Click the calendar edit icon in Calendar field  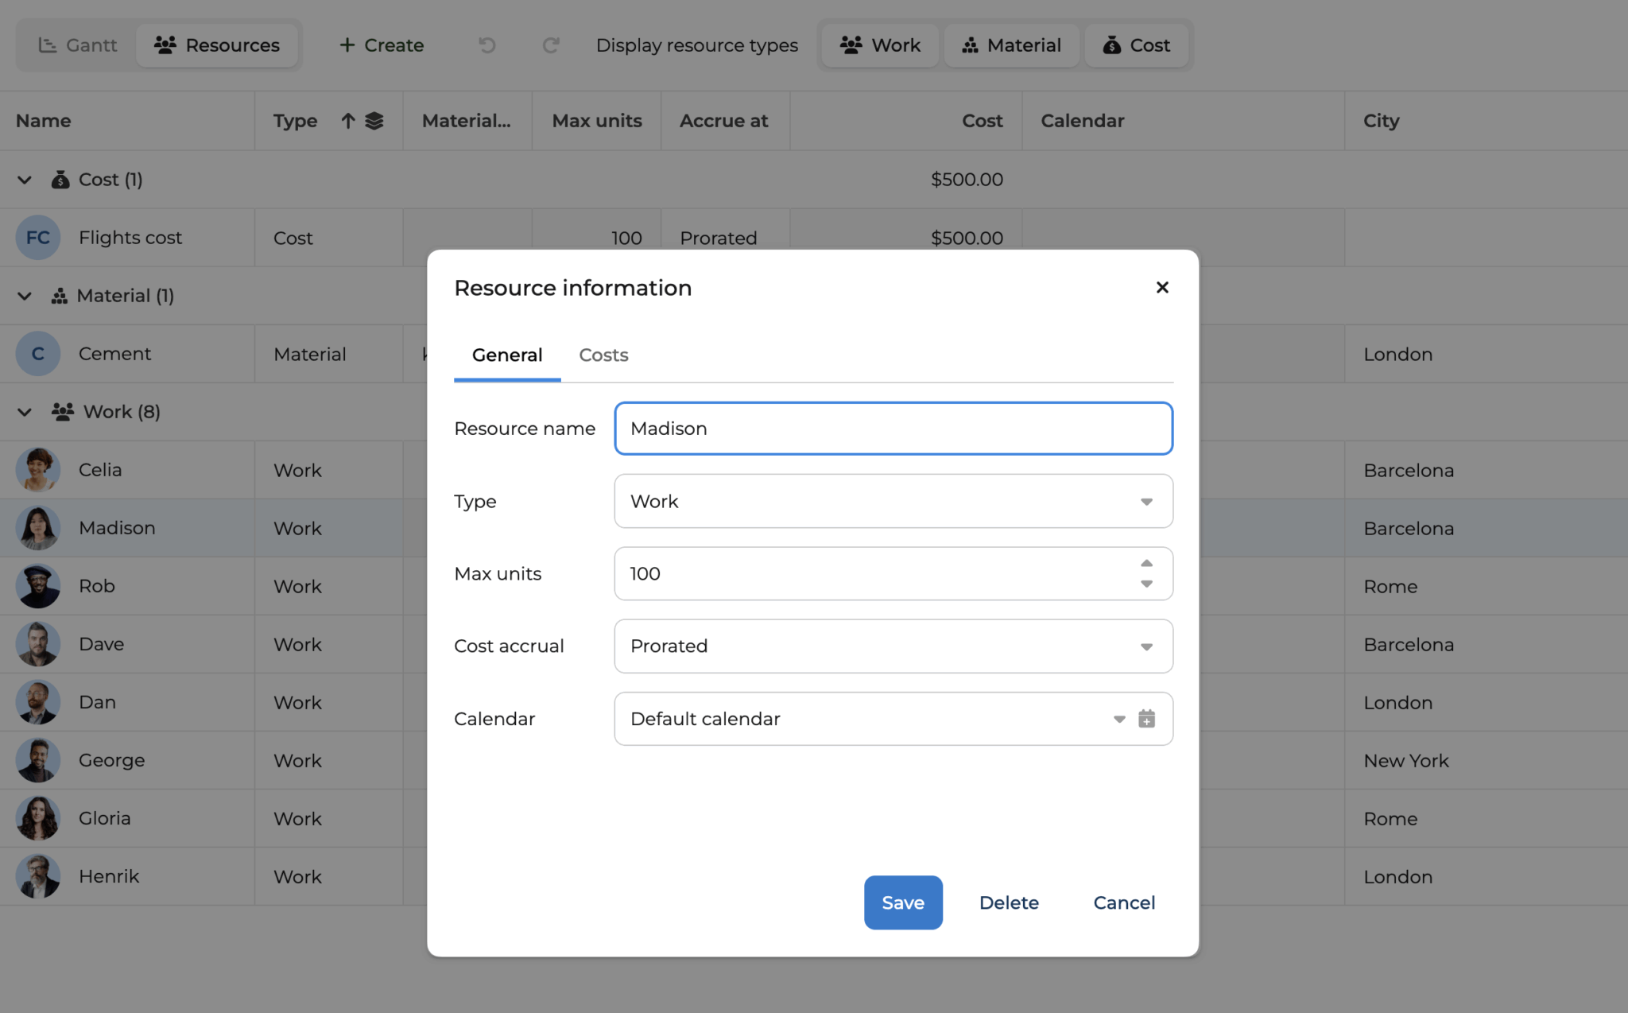pyautogui.click(x=1146, y=719)
